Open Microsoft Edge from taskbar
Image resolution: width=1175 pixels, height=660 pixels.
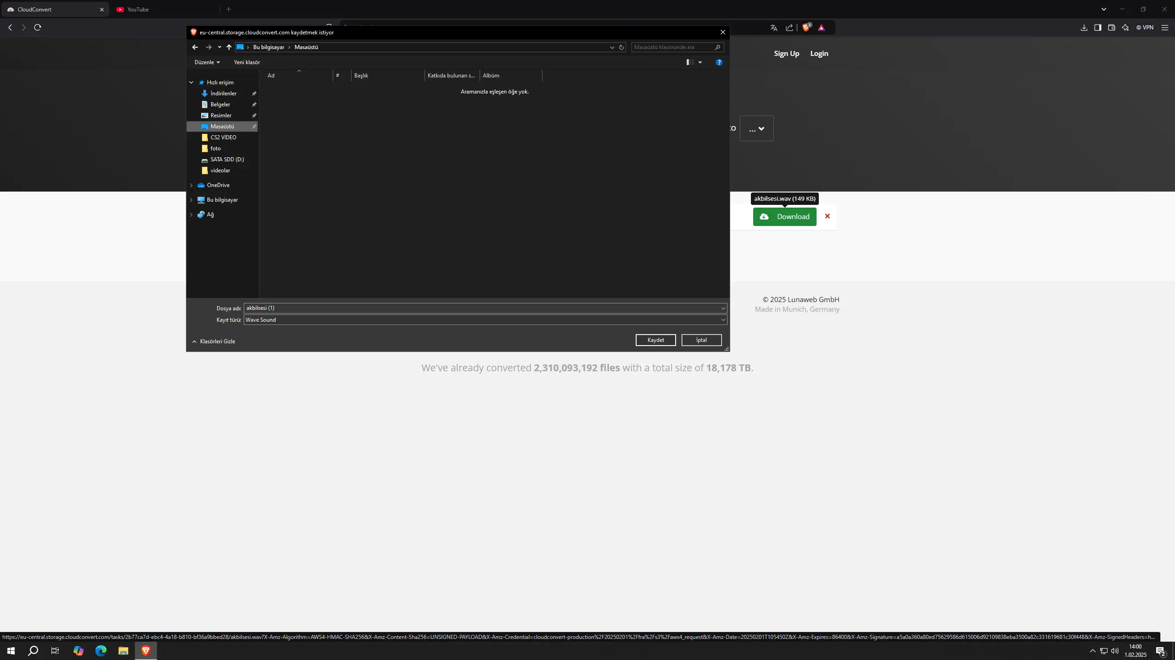[x=101, y=651]
